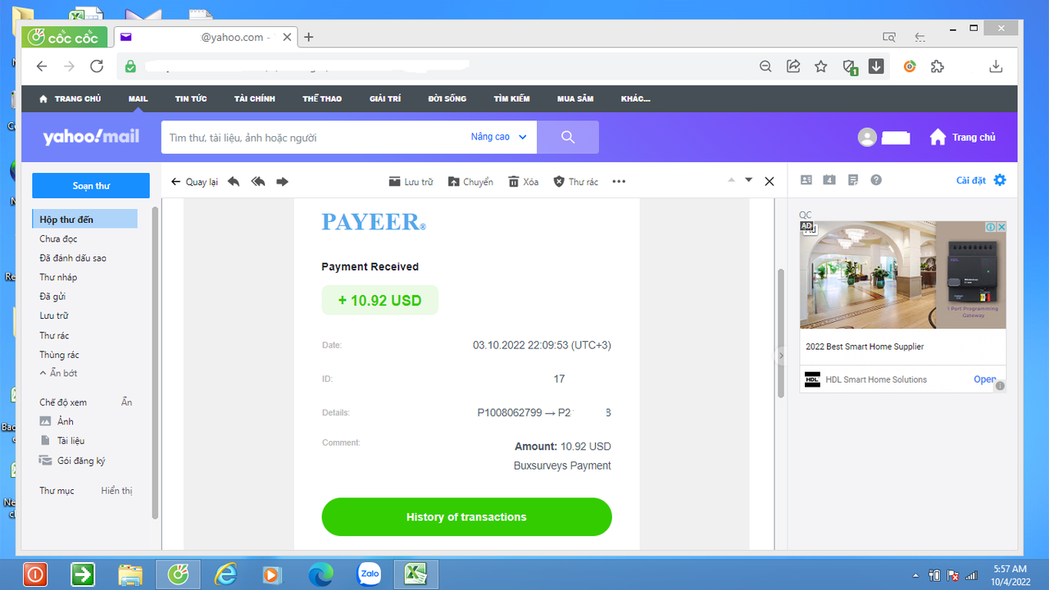The height and width of the screenshot is (590, 1049).
Task: Open the Gói đăng ký subscriptions view
Action: pyautogui.click(x=72, y=461)
